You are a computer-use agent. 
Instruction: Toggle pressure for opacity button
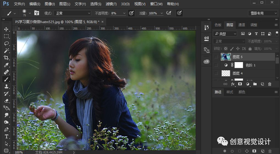131,13
